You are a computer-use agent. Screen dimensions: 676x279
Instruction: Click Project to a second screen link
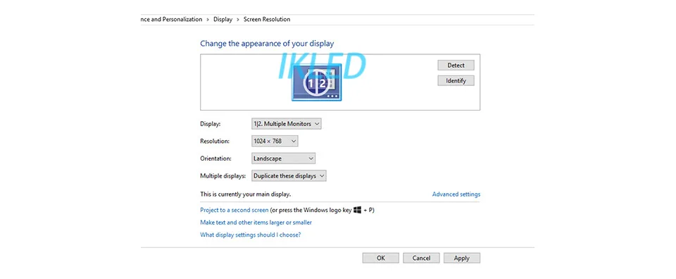(234, 210)
